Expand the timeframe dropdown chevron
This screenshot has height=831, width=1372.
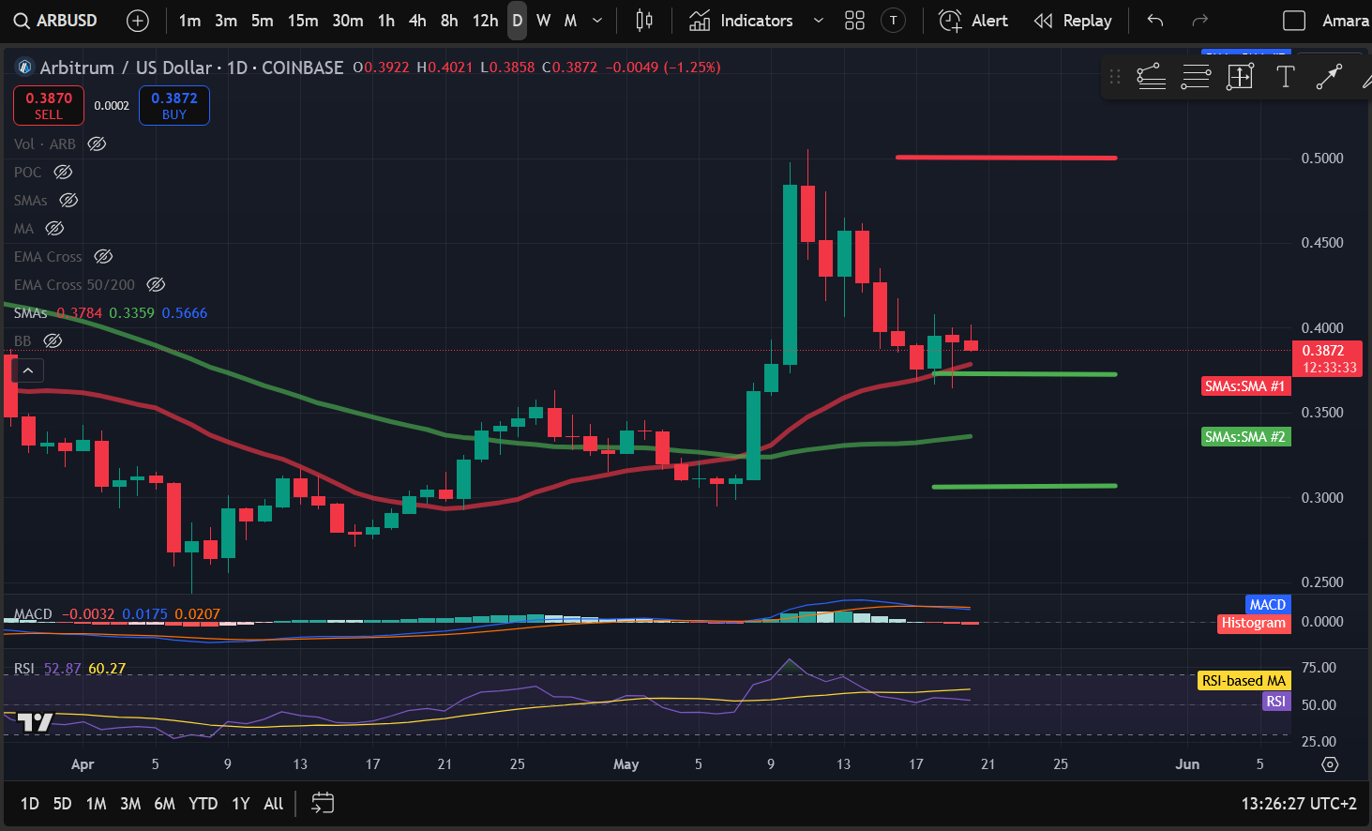[x=597, y=21]
